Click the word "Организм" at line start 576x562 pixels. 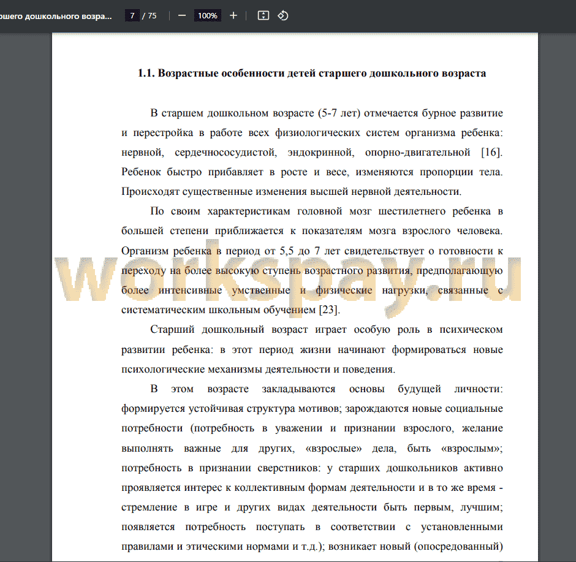click(145, 251)
